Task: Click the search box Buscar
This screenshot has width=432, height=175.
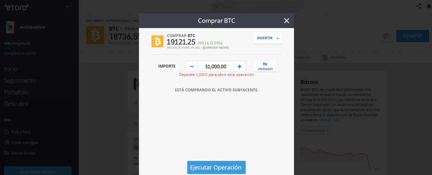Action: tap(256, 7)
